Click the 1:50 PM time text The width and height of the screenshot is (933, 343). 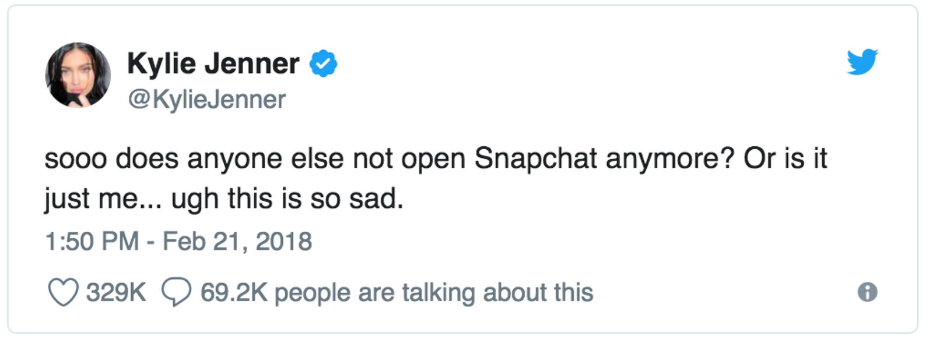[x=92, y=241]
